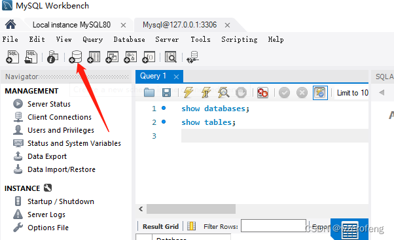Select the Result Grid label

click(x=160, y=226)
